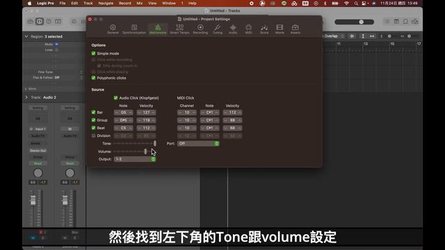Click the Quick Help button in the control bar
The width and height of the screenshot is (445, 250).
click(49, 22)
